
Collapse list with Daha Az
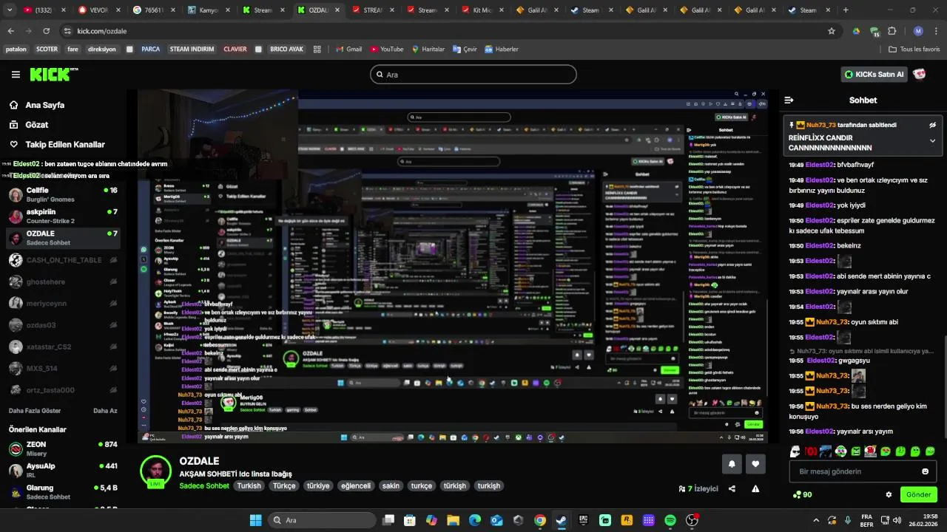tap(105, 411)
